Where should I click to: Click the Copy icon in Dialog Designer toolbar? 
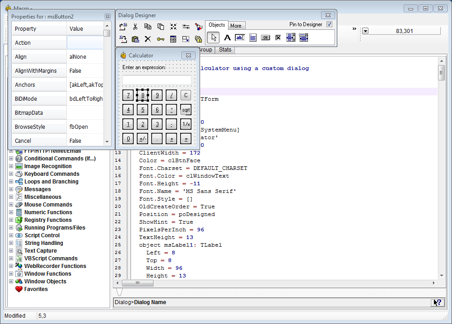148,27
